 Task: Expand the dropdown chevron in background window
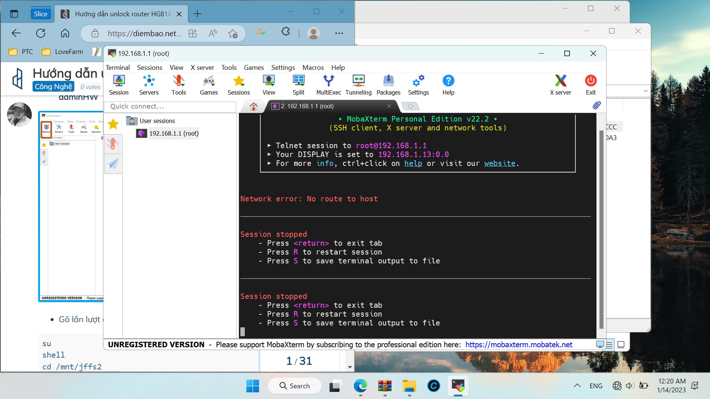tap(646, 91)
